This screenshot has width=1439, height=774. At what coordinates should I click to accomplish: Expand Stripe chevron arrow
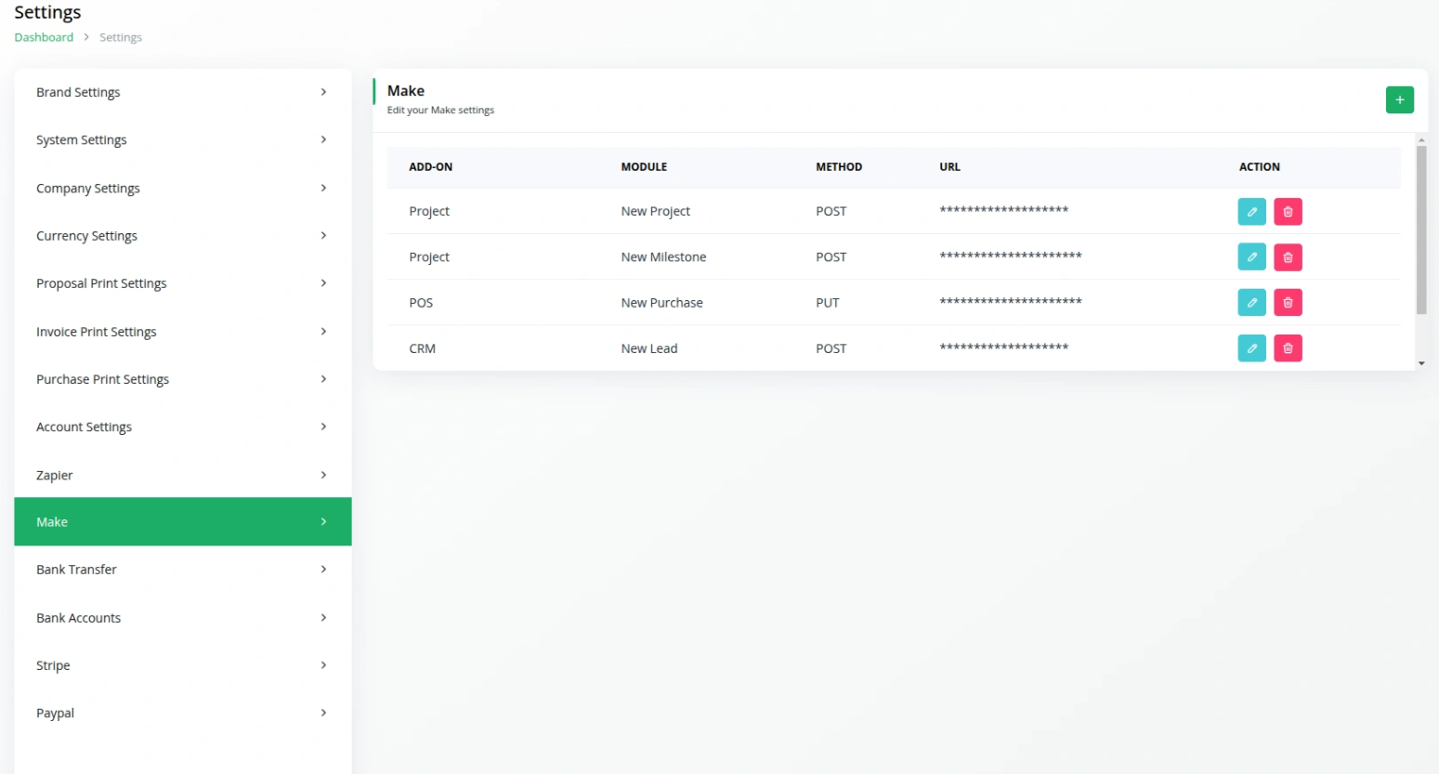click(323, 664)
